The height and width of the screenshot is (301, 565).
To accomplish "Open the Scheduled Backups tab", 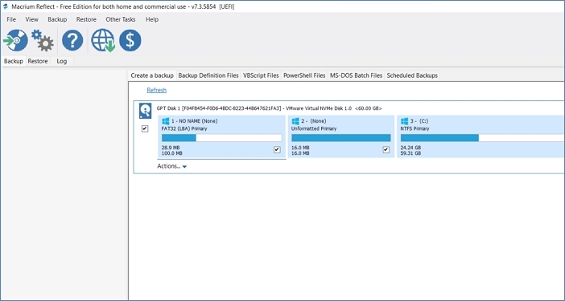I will (412, 75).
